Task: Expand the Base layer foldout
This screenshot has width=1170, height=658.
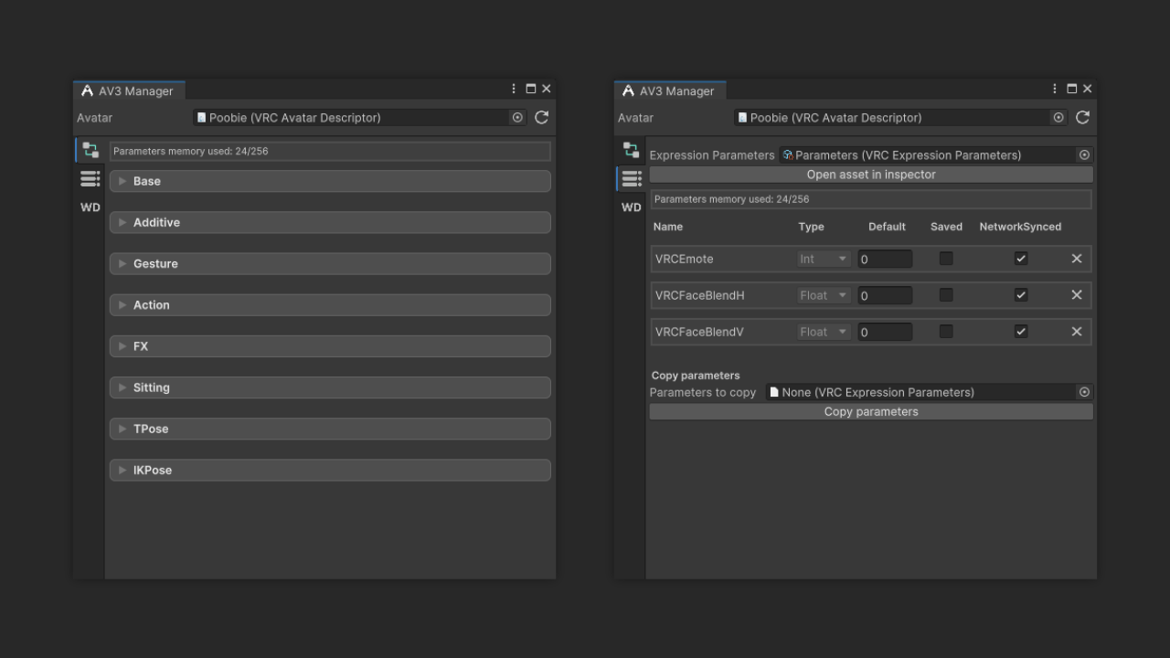Action: (x=330, y=181)
